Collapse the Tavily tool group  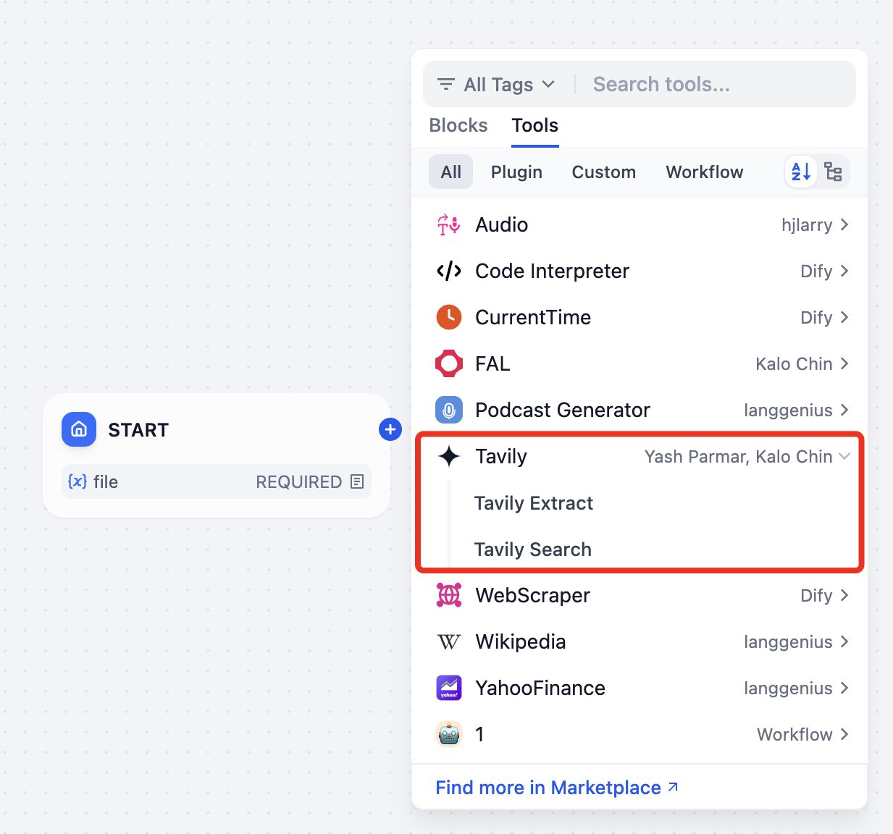point(844,456)
